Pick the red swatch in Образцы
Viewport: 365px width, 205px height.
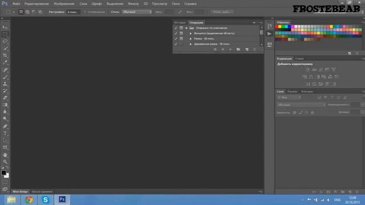pos(277,27)
